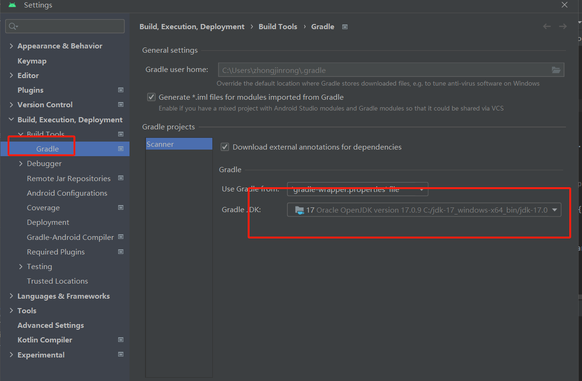Image resolution: width=582 pixels, height=381 pixels.
Task: Click Build Tools breadcrumb
Action: pos(278,27)
